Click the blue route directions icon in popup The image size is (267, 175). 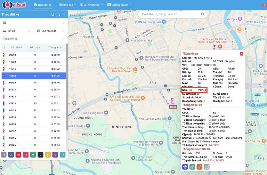pos(186,167)
